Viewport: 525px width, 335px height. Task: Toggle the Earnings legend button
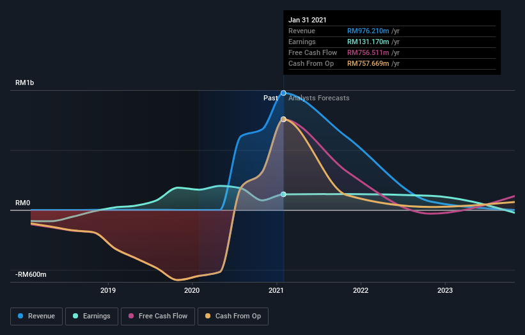pos(91,316)
